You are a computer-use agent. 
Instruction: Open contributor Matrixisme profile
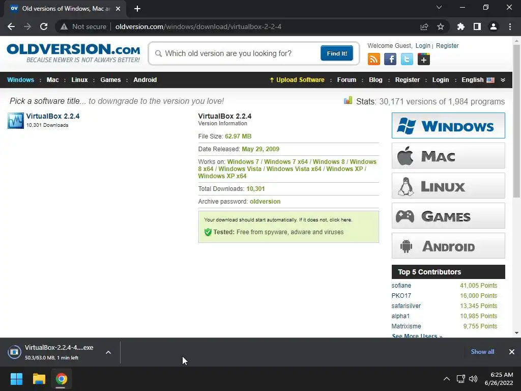[406, 326]
